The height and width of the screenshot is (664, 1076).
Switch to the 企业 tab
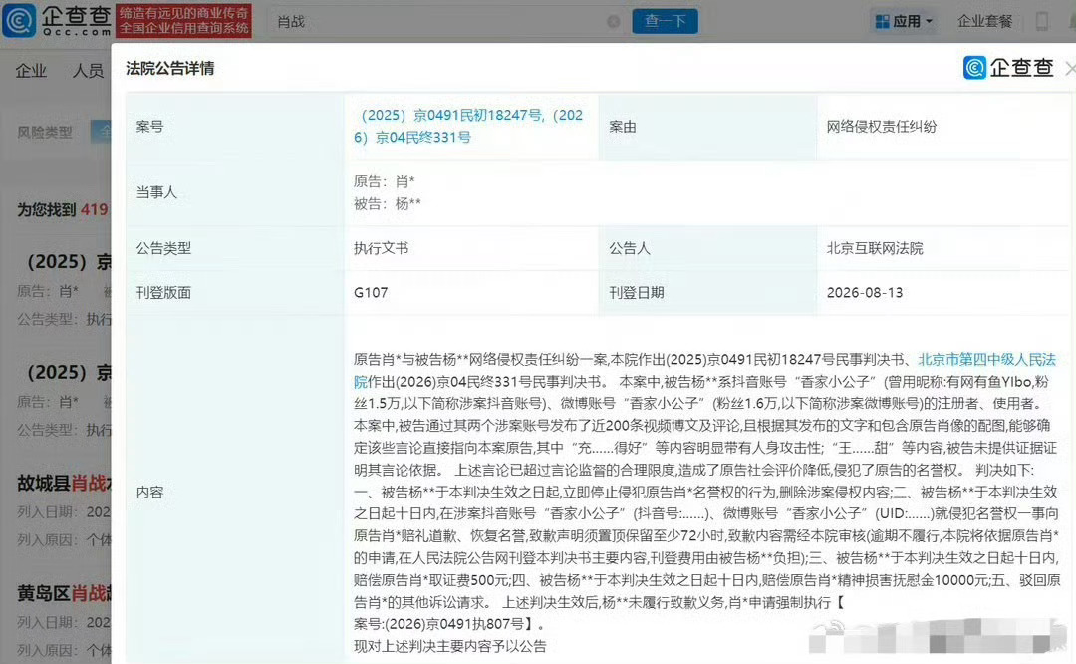click(32, 70)
